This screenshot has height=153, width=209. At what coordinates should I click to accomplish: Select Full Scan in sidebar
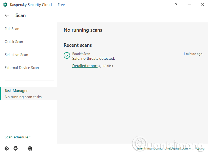(12, 29)
